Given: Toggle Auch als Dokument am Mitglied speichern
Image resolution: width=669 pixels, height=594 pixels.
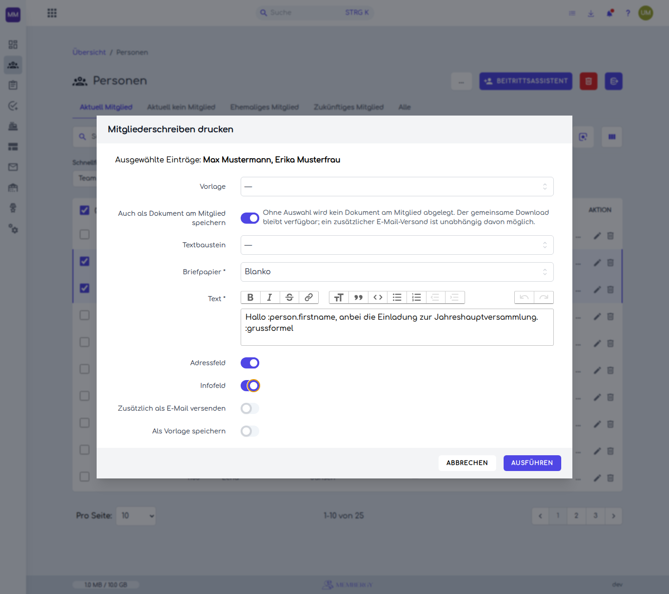Looking at the screenshot, I should pyautogui.click(x=250, y=218).
